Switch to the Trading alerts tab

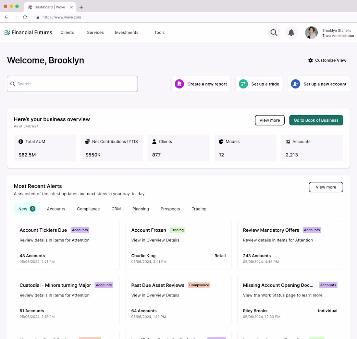click(199, 209)
